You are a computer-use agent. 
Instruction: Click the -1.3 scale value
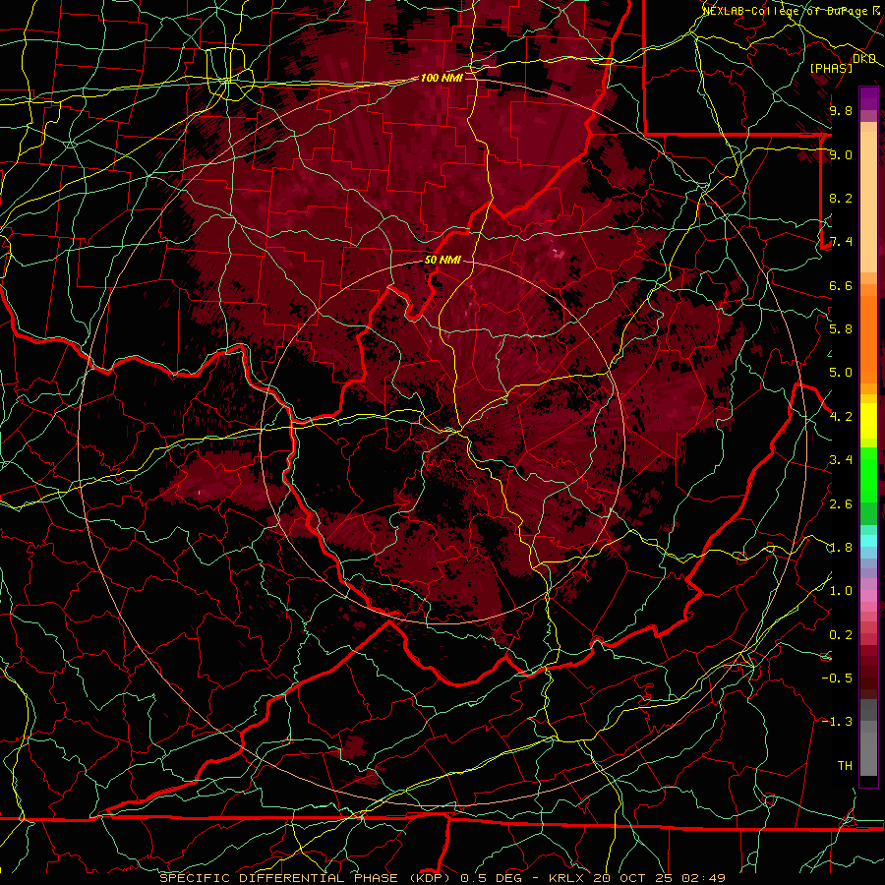point(837,722)
